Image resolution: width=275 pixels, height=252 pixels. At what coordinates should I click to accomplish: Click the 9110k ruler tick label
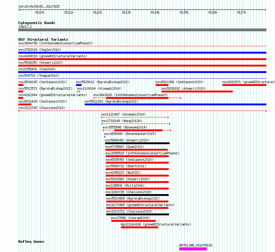(40, 12)
